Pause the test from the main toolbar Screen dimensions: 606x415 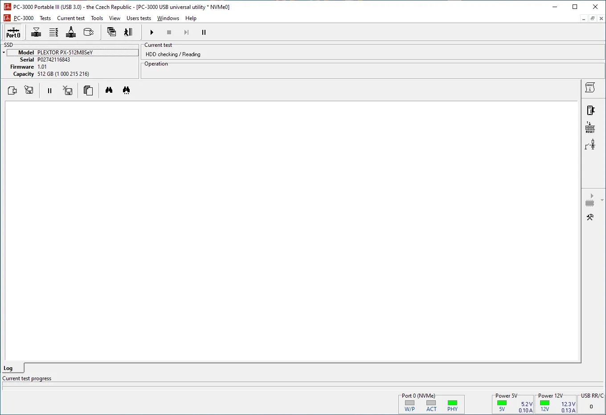(x=204, y=33)
